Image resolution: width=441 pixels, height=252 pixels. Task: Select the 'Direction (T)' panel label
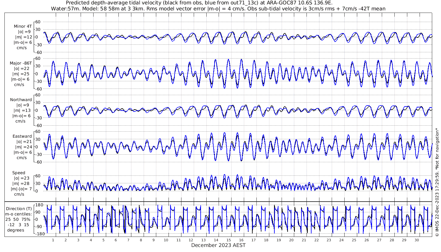click(x=19, y=209)
